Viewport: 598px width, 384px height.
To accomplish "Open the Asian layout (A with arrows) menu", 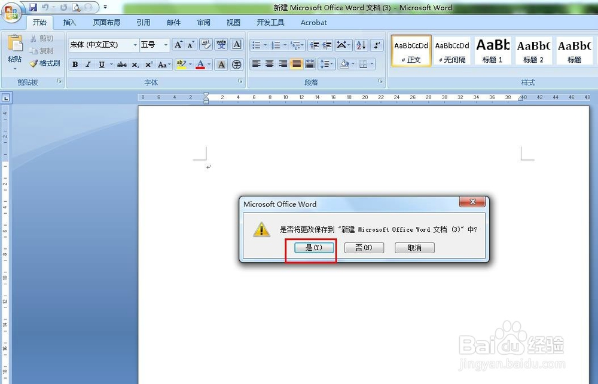I will [344, 45].
